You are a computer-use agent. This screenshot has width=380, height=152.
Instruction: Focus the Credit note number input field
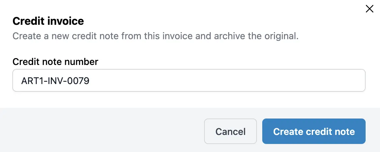189,80
